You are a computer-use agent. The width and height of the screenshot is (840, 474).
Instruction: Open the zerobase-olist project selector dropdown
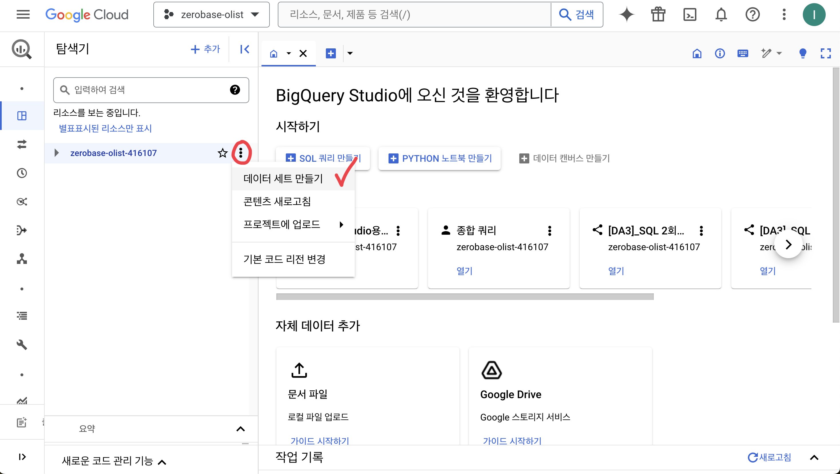[211, 15]
